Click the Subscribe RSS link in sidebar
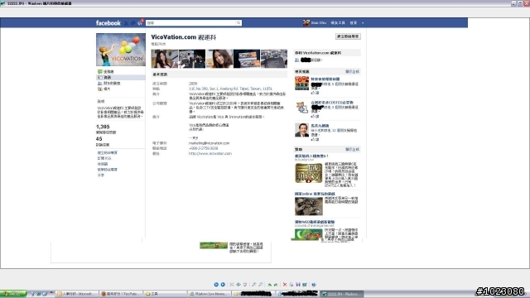The width and height of the screenshot is (530, 298). [104, 158]
